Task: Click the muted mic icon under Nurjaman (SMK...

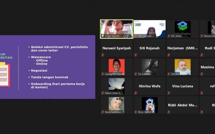Action: 169,55
